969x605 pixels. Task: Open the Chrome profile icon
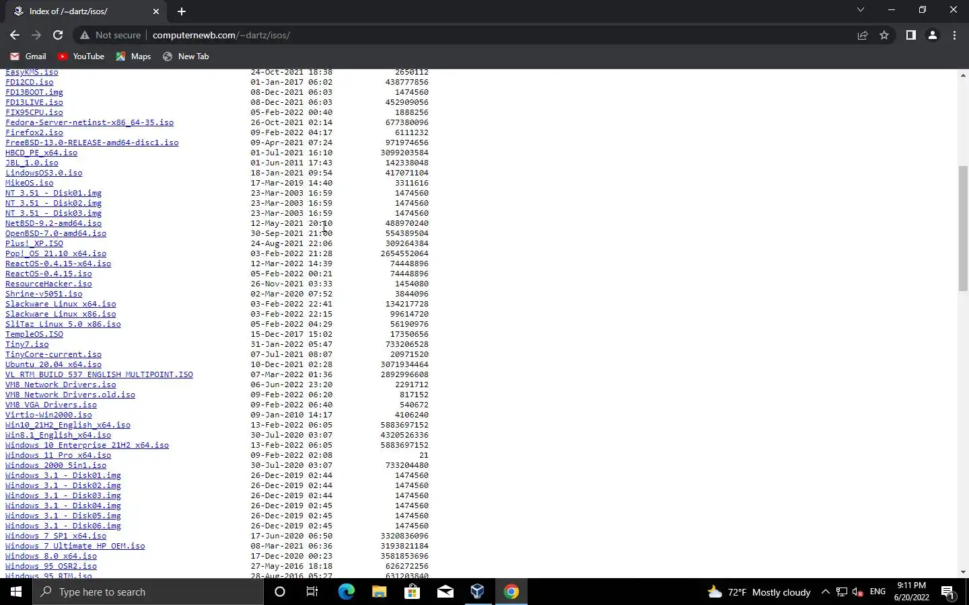click(933, 35)
